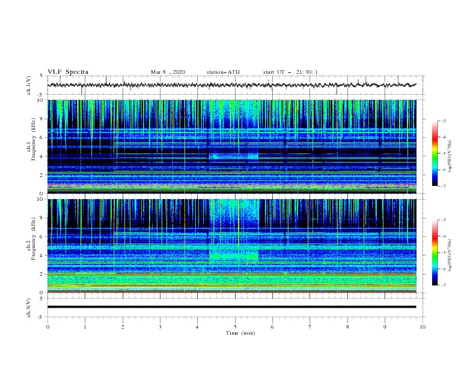This screenshot has height=367, width=476.
Task: Click the "station=ATH" label
Action: 223,72
